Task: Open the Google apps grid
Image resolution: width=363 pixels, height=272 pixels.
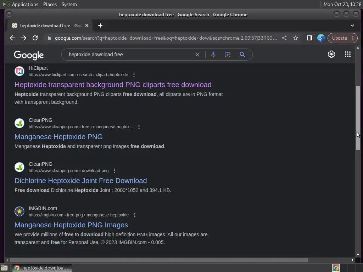Action: [348, 54]
